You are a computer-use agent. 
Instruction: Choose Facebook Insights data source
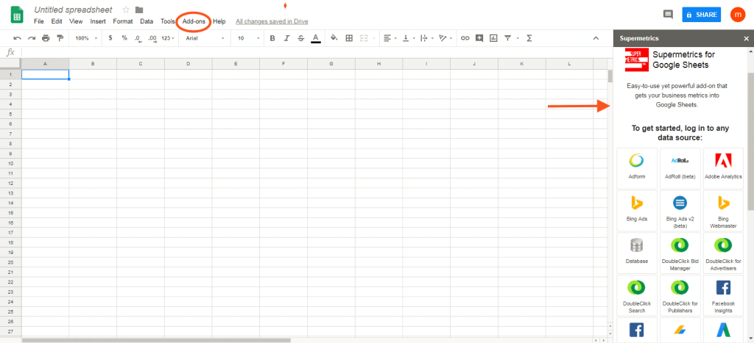(x=723, y=295)
